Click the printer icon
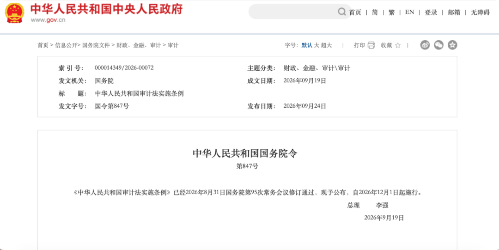 (371, 45)
